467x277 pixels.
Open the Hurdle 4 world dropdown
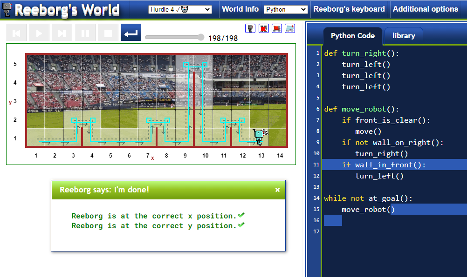180,9
